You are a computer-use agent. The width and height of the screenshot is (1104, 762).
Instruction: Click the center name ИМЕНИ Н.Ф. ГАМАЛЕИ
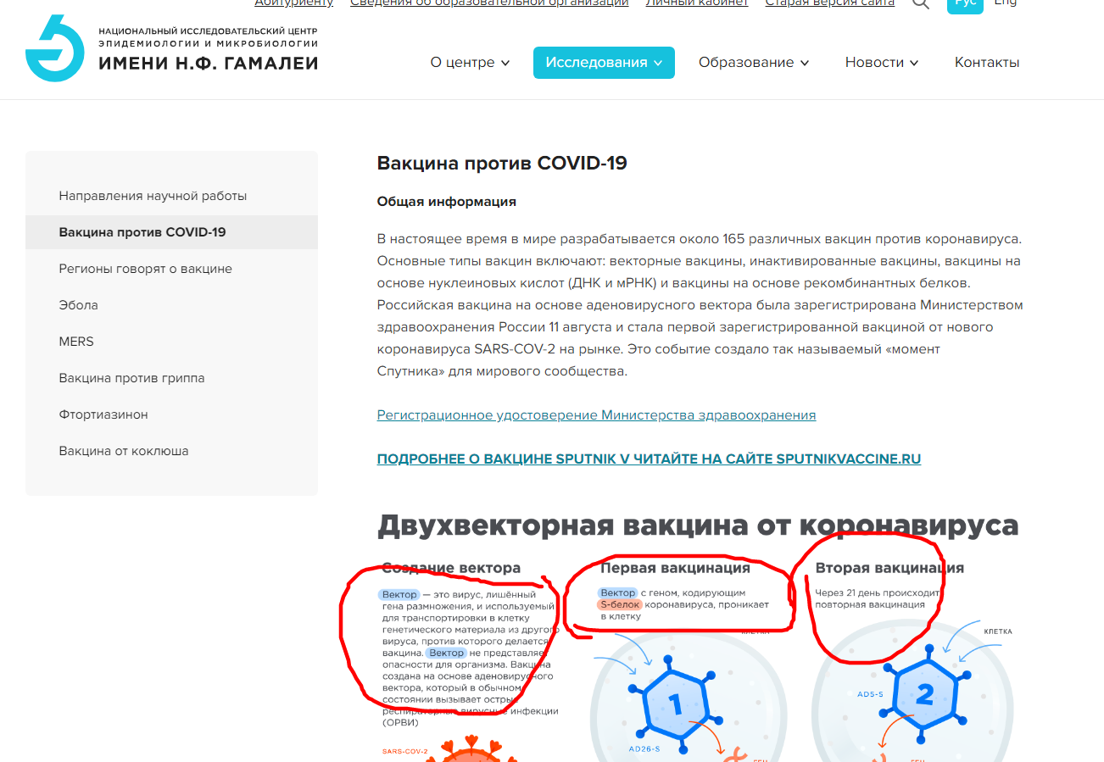tap(208, 63)
